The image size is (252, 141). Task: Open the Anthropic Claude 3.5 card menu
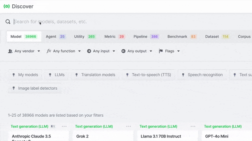tap(64, 127)
